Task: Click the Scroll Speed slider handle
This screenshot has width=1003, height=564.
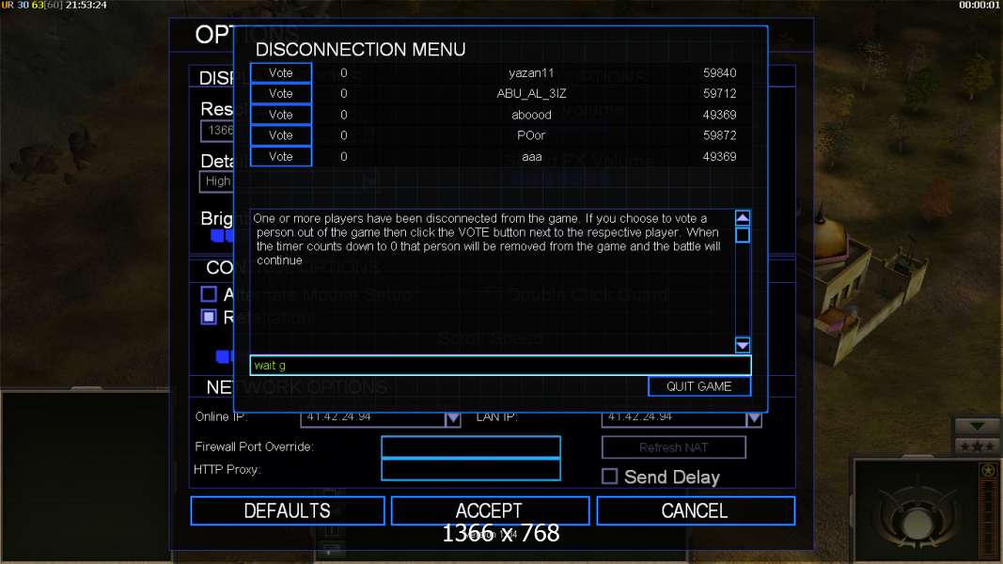Action: pos(224,356)
